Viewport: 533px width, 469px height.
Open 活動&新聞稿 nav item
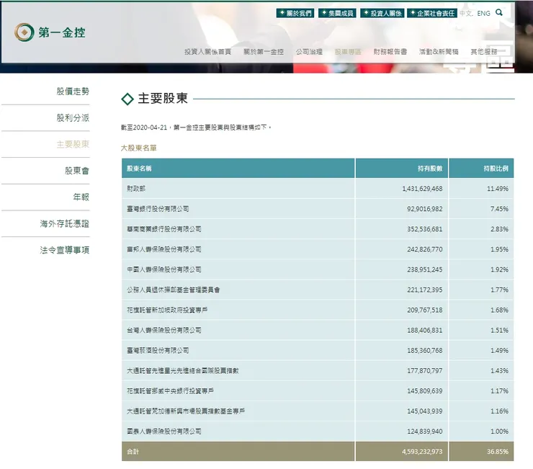point(439,52)
